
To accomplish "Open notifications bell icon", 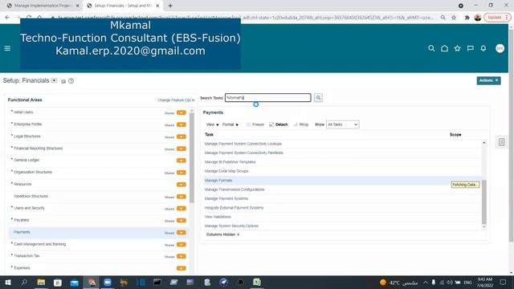I will [x=483, y=48].
